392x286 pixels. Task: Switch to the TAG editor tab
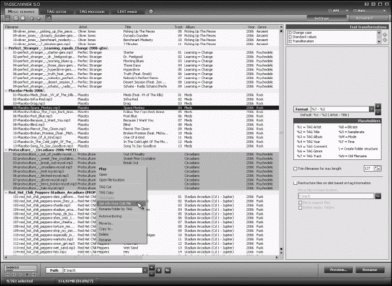click(x=56, y=12)
